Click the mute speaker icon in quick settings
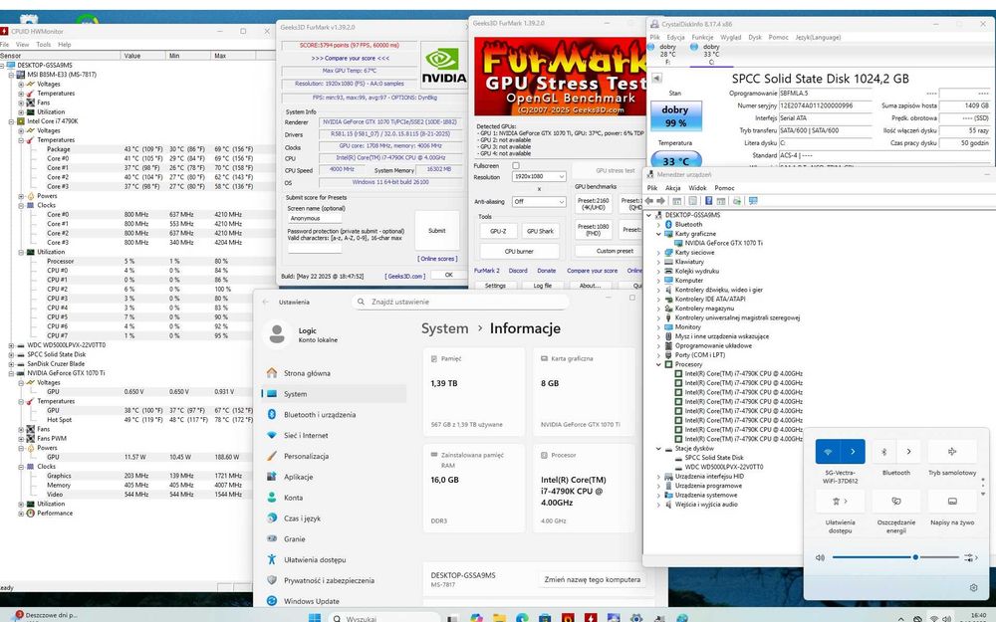Image resolution: width=996 pixels, height=622 pixels. (820, 557)
